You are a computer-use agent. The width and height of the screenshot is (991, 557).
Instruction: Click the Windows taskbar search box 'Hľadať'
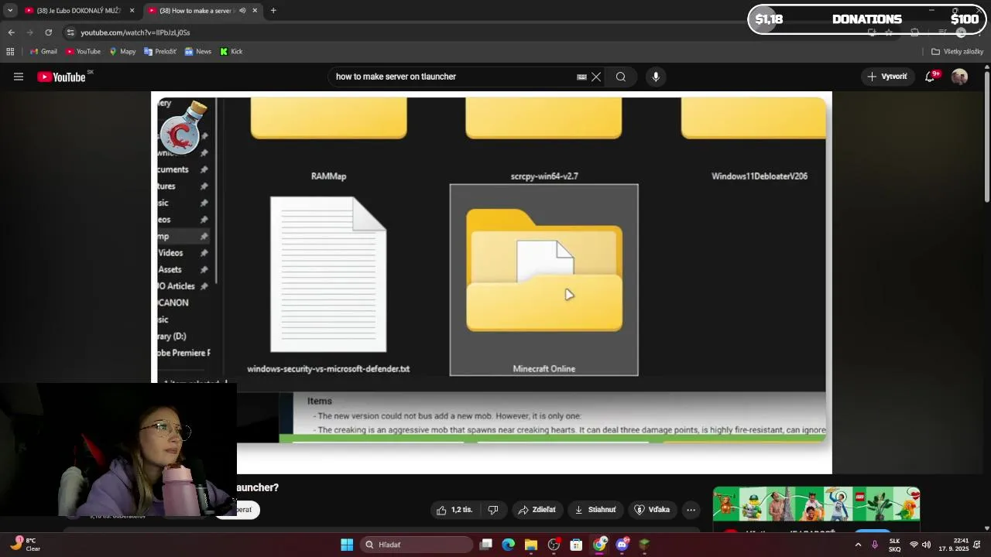[417, 545]
